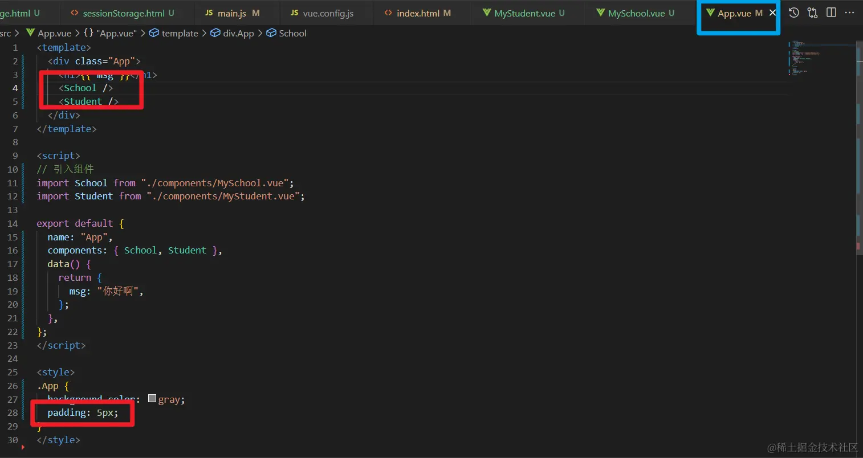The height and width of the screenshot is (458, 863).
Task: Split the editor to the right
Action: [832, 13]
